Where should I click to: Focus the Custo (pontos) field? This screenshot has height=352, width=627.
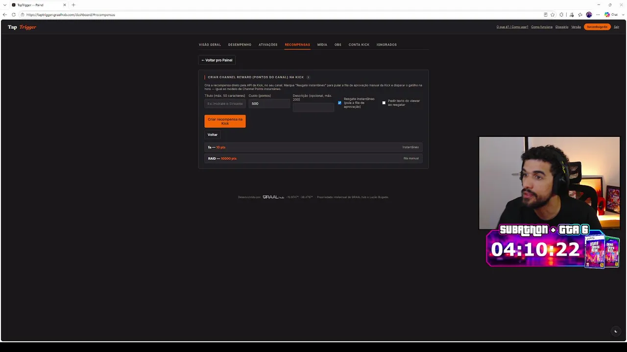click(269, 104)
